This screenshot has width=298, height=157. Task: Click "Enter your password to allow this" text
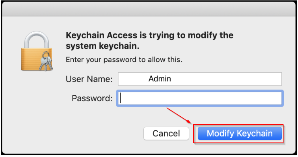pos(124,60)
